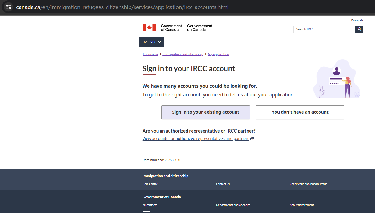The height and width of the screenshot is (213, 375).
Task: Expand the MENU dropdown
Action: click(x=152, y=42)
